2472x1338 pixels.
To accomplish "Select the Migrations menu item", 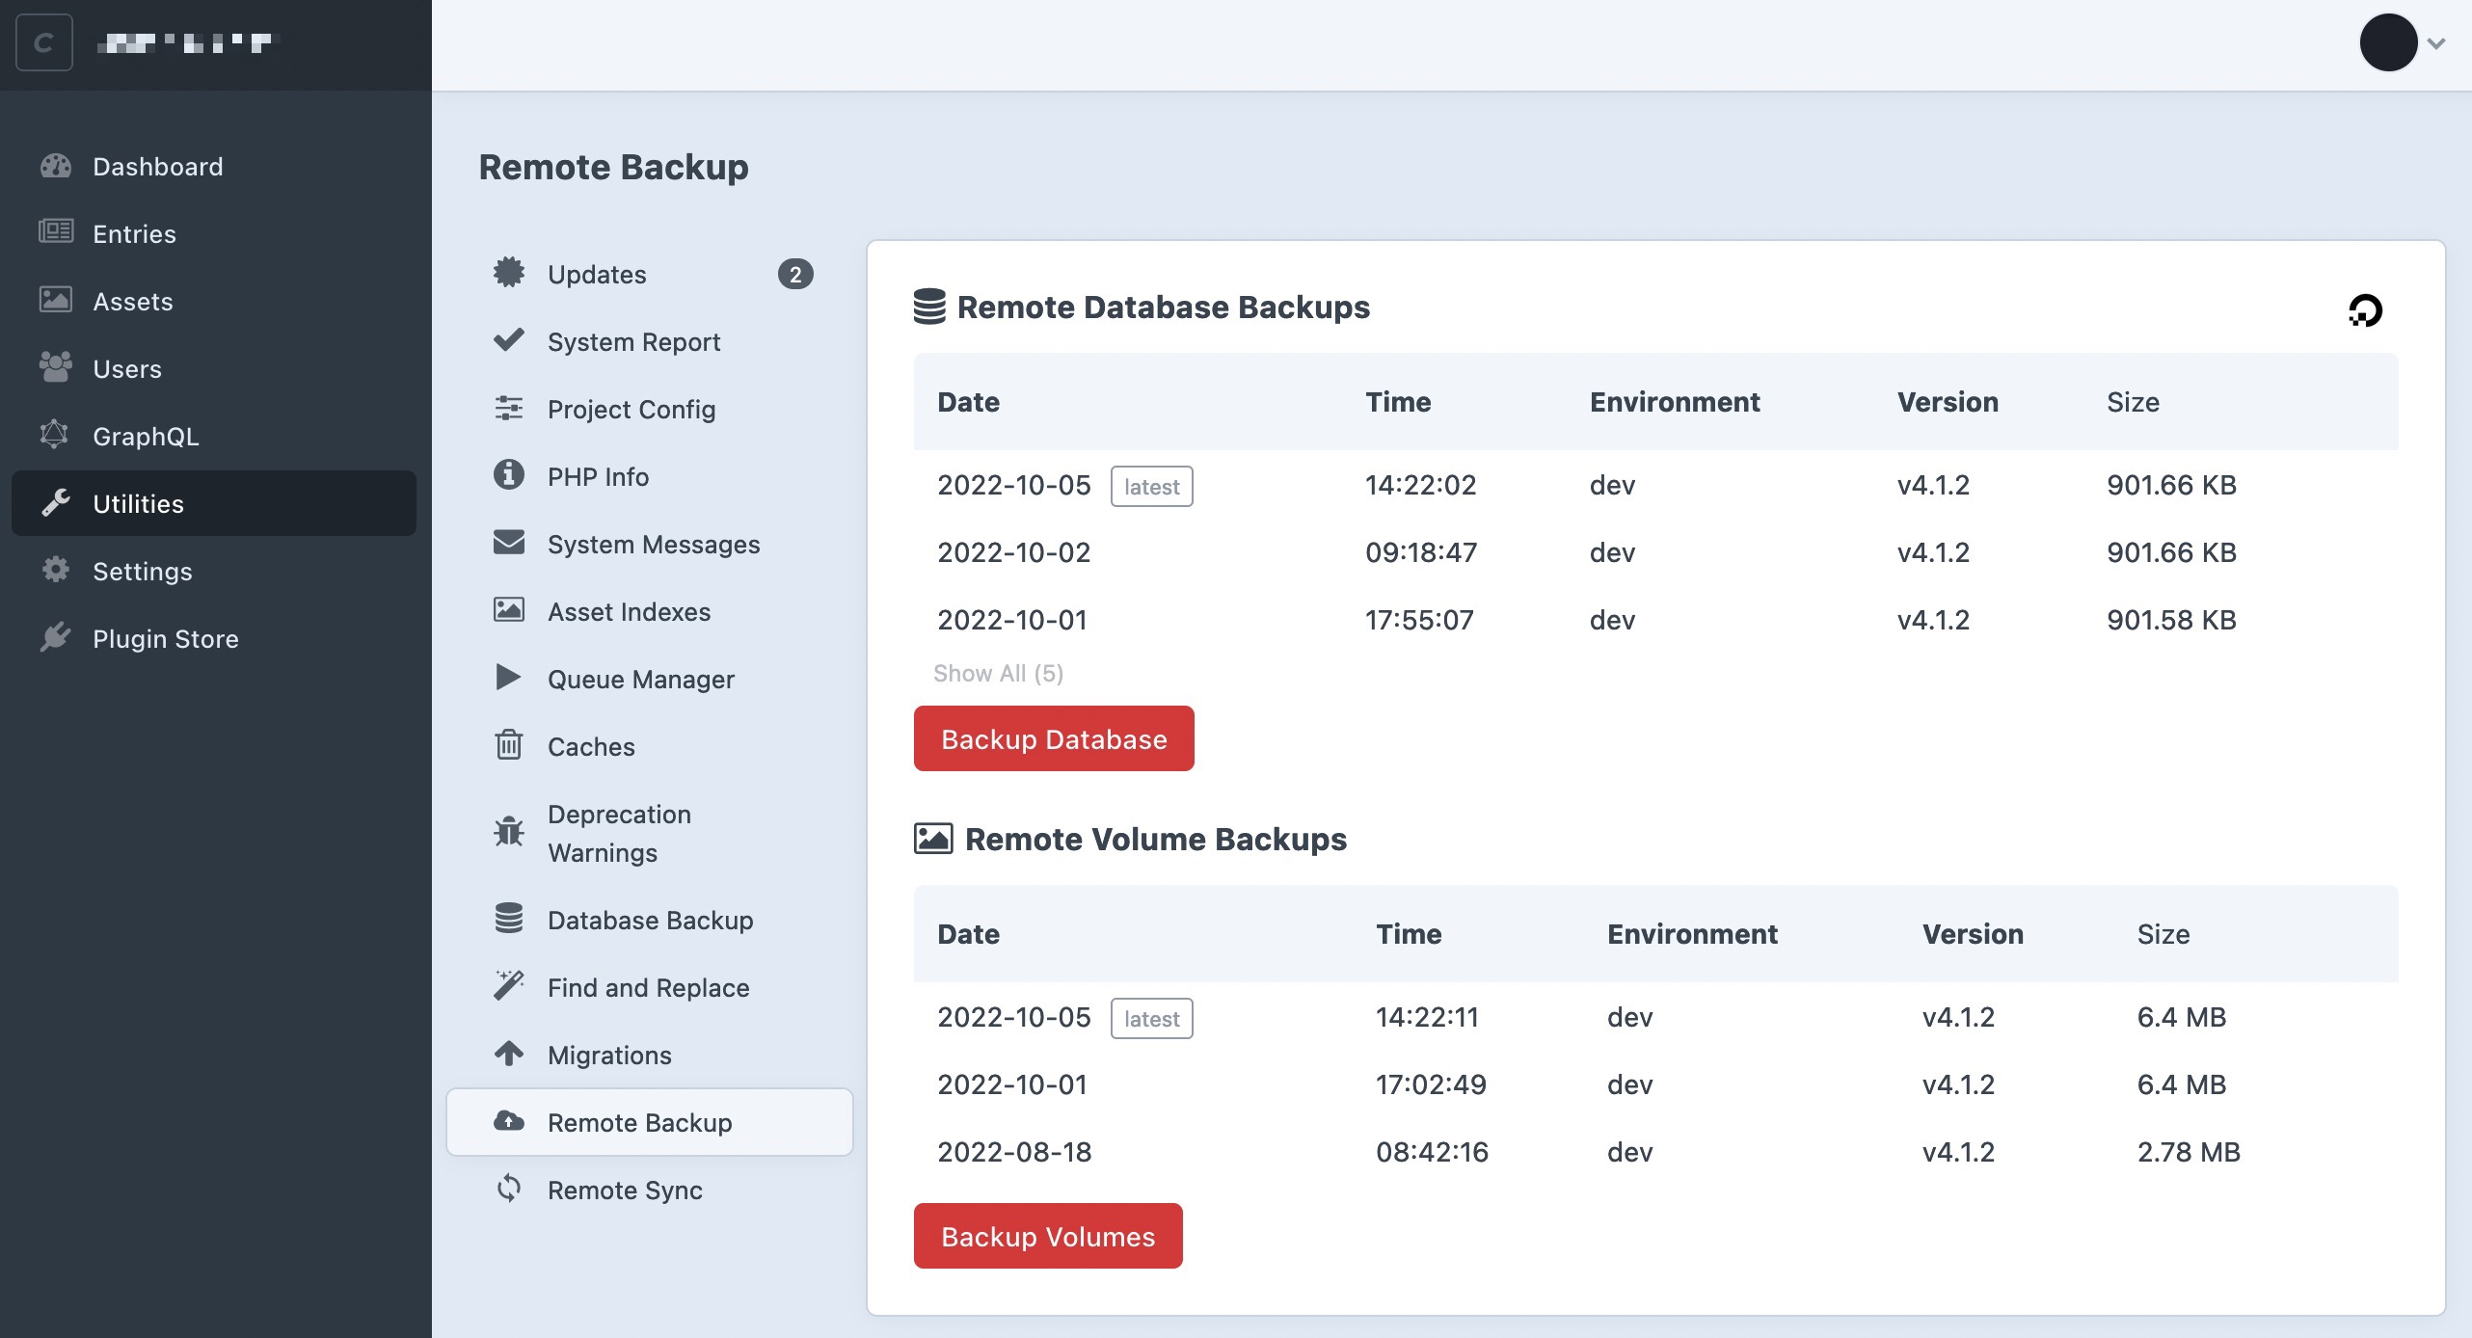I will pos(609,1053).
